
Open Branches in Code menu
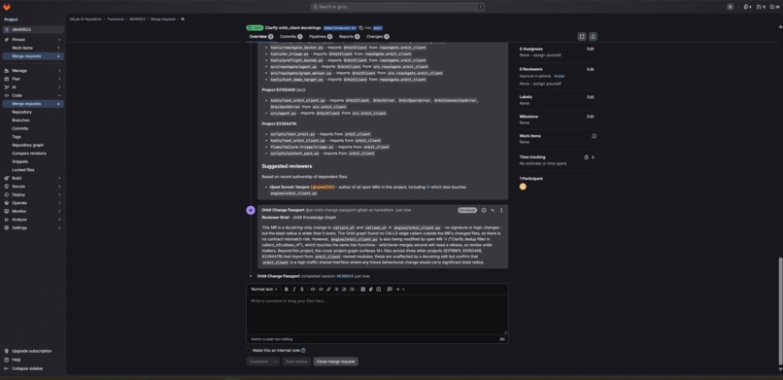click(21, 121)
